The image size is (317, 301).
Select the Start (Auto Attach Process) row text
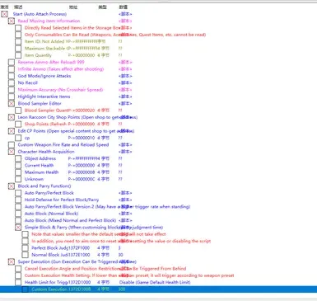(x=40, y=14)
